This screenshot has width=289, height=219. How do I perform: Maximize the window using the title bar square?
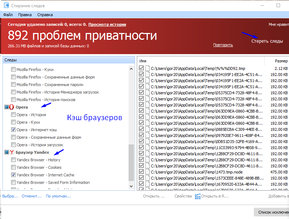pos(278,6)
